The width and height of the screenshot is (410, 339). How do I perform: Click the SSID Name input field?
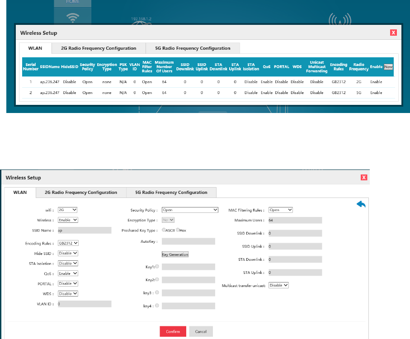[x=85, y=230]
